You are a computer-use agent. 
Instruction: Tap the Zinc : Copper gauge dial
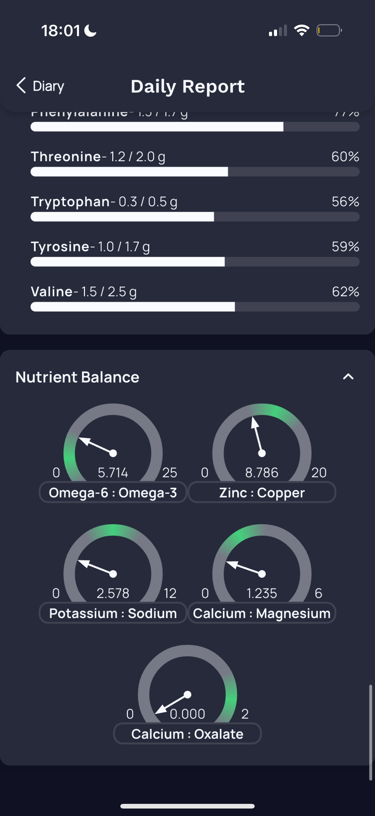(262, 443)
